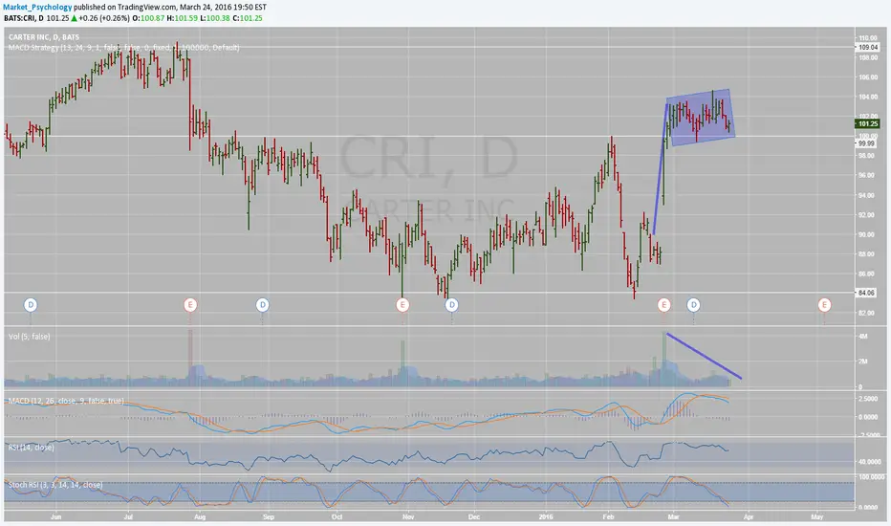Click the dividend D marker in March
891x526 pixels.
coord(693,305)
